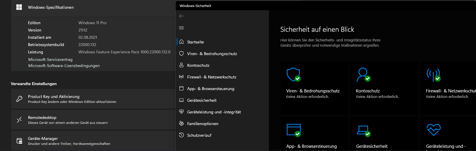Open Product Key und Aktivierung settings

point(93,99)
